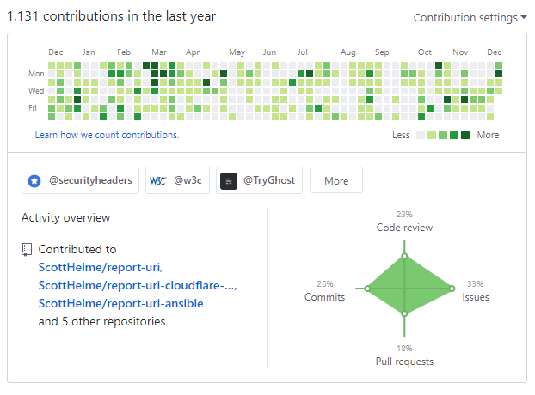Select the @w3c organization filter
The width and height of the screenshot is (535, 395).
pos(188,181)
